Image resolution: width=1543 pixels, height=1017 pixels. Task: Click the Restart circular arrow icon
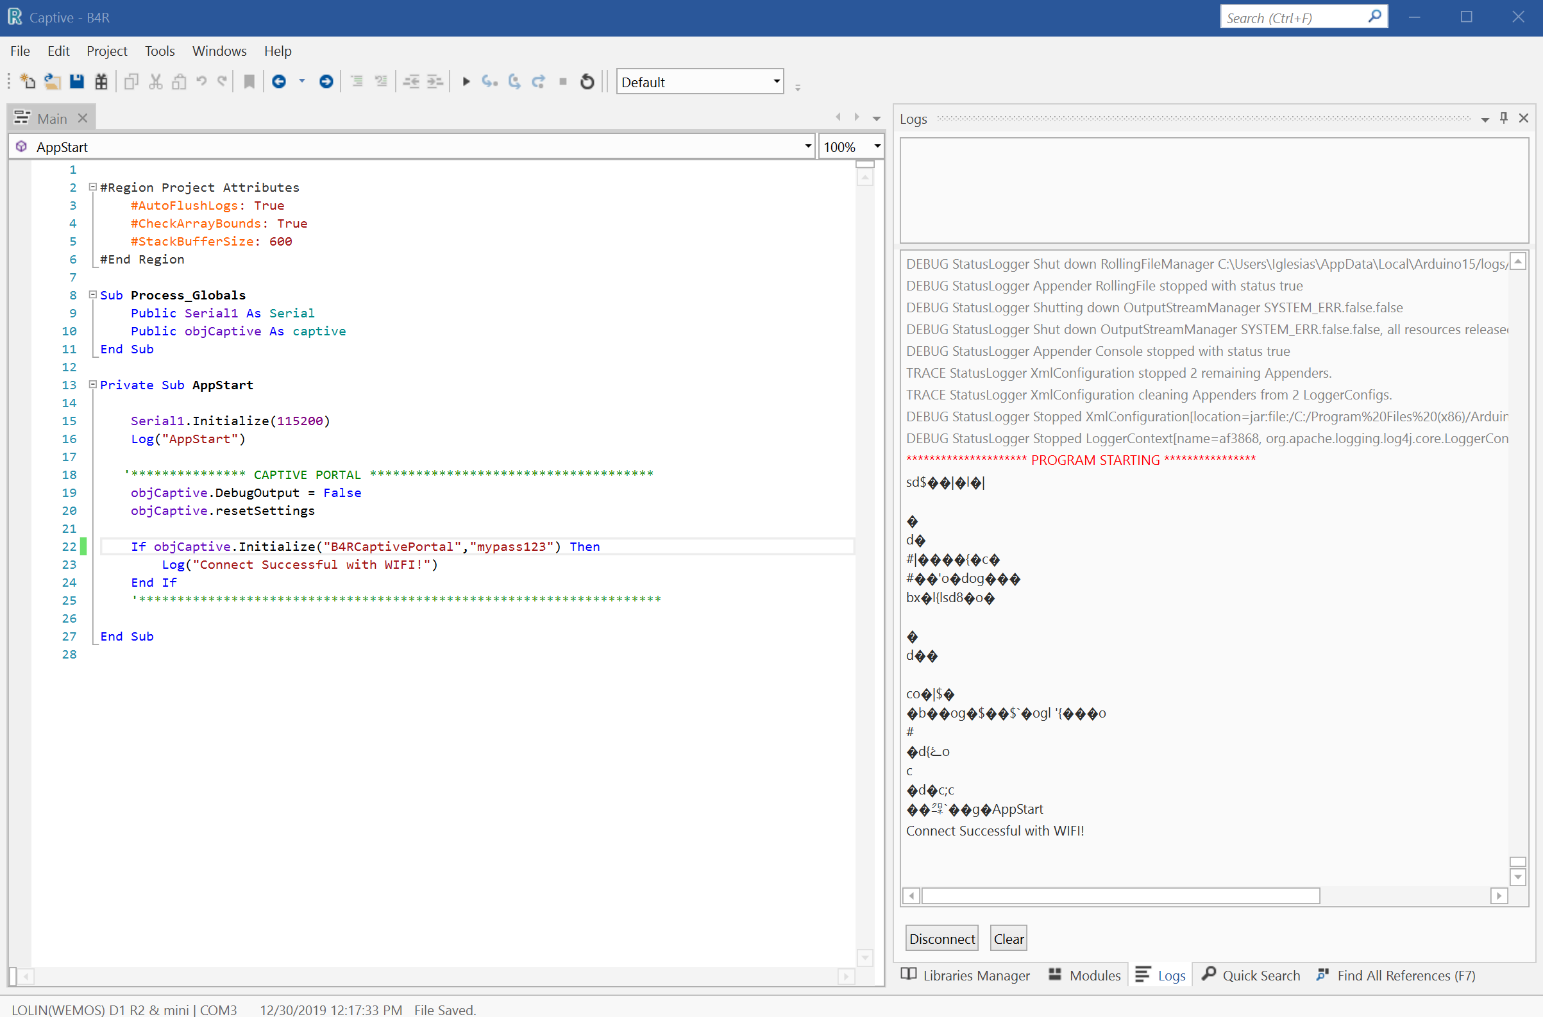(587, 81)
